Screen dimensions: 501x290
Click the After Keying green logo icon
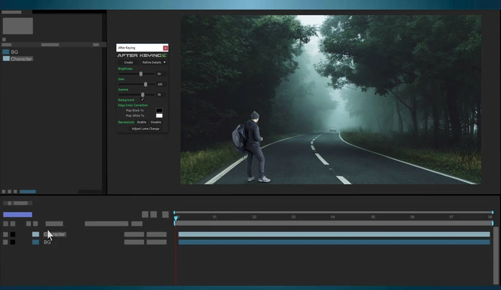[x=164, y=55]
